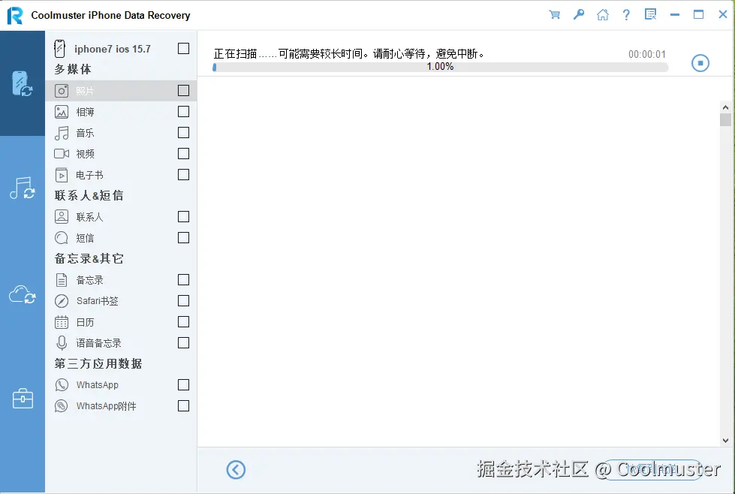The width and height of the screenshot is (735, 494).
Task: Tick the iphone7 ios 15.7 checkbox
Action: (x=183, y=47)
